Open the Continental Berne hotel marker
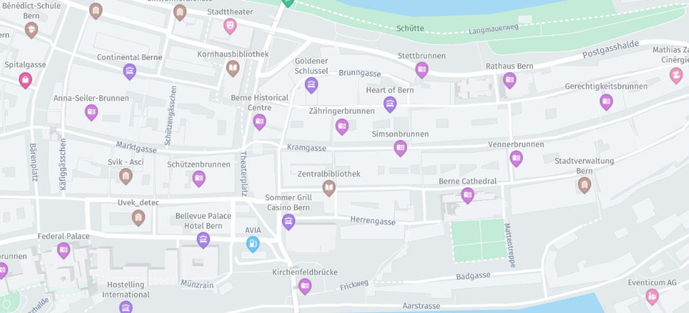This screenshot has height=313, width=689. click(130, 71)
